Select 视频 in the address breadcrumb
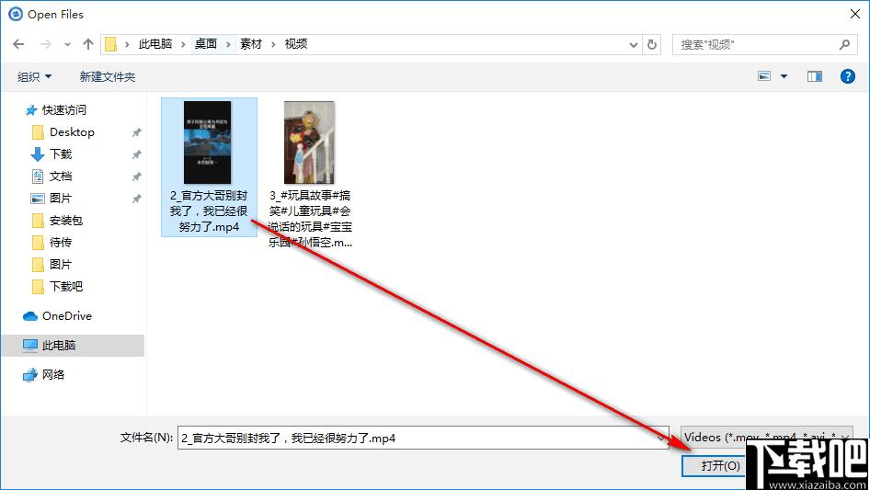The image size is (870, 490). coord(296,44)
